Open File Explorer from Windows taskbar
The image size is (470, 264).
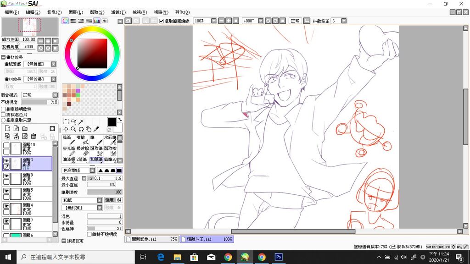(178, 257)
